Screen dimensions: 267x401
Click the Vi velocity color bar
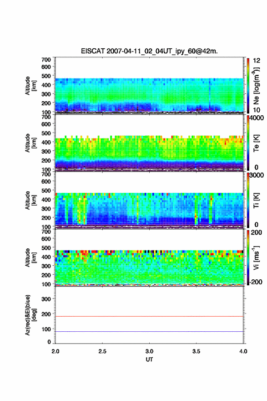[248, 257]
